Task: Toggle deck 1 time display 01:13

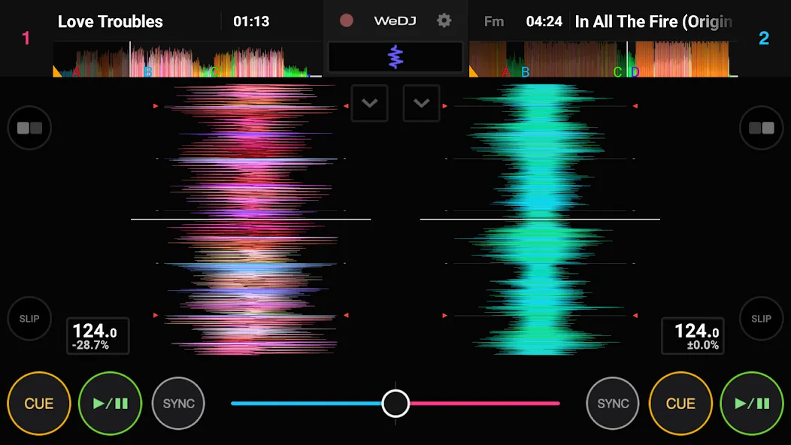Action: (x=251, y=21)
